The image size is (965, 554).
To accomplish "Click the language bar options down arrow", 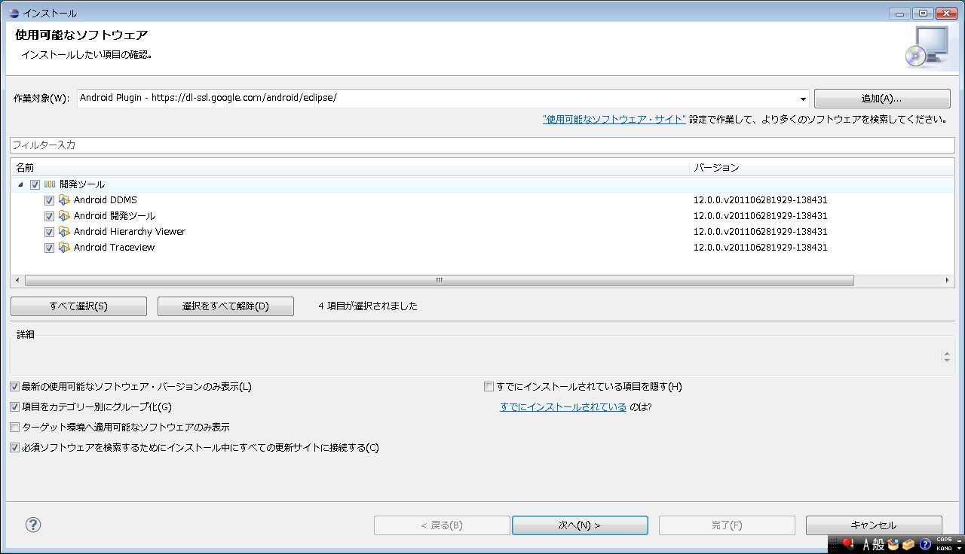I will point(959,549).
